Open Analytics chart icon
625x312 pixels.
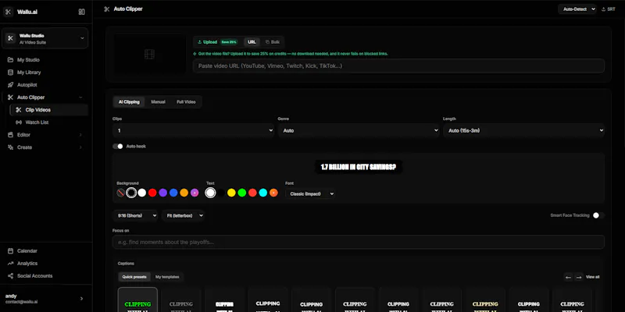pos(10,264)
